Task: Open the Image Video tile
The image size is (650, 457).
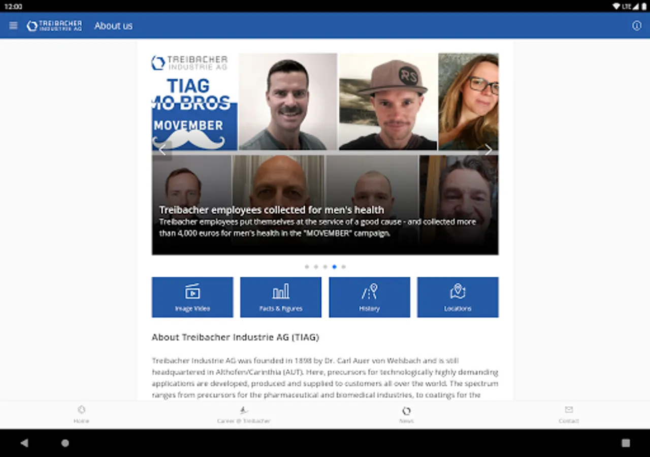Action: pyautogui.click(x=192, y=297)
